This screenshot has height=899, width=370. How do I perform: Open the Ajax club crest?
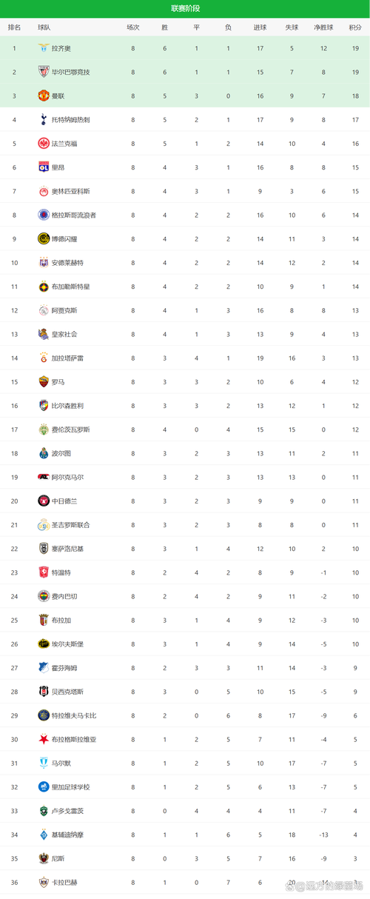pyautogui.click(x=43, y=310)
